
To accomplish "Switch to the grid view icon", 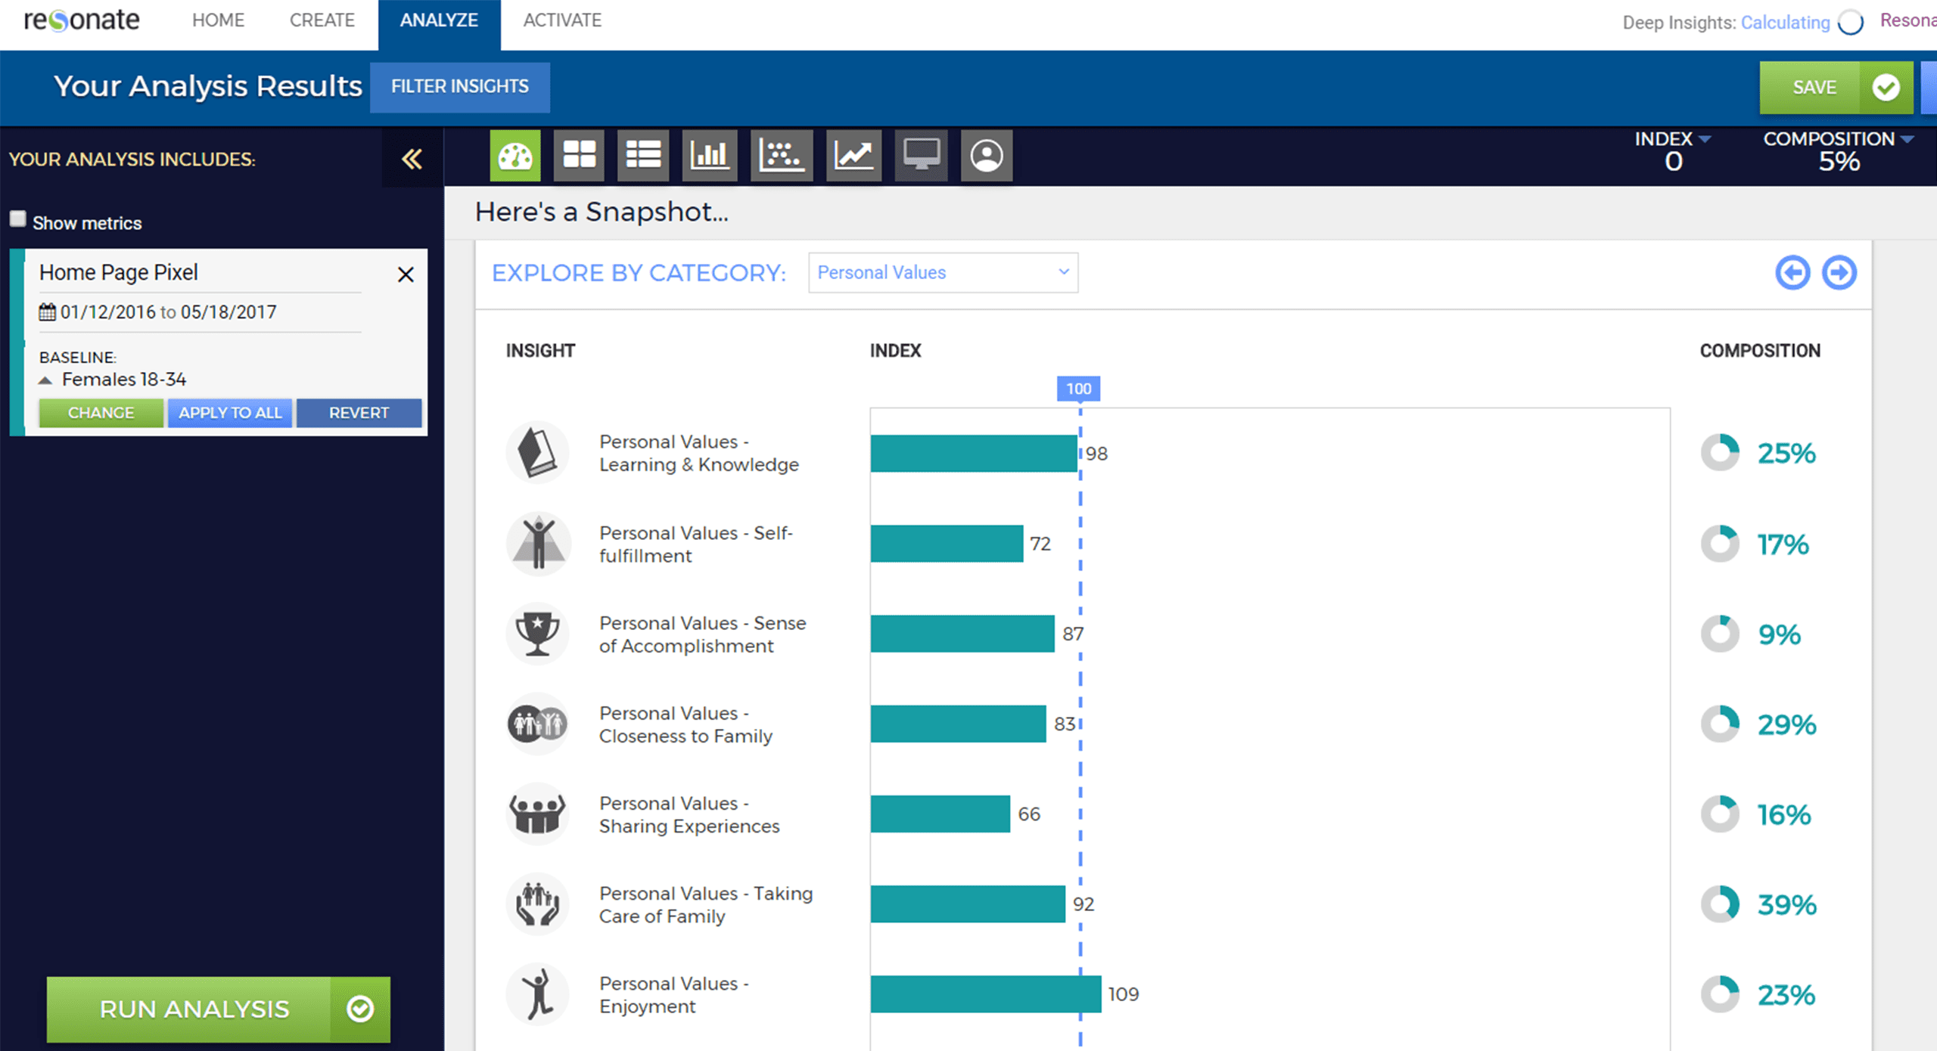I will [x=579, y=156].
